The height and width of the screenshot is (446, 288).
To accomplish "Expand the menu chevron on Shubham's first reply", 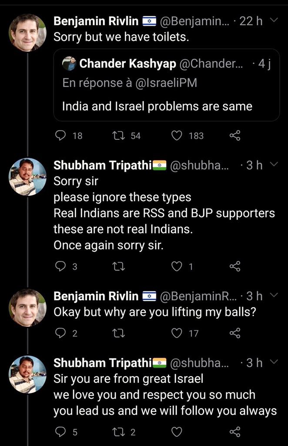I will 274,165.
